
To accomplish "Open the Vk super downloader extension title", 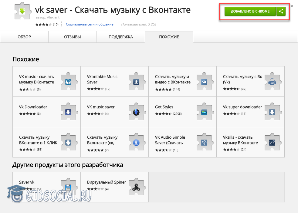I will tap(242, 107).
